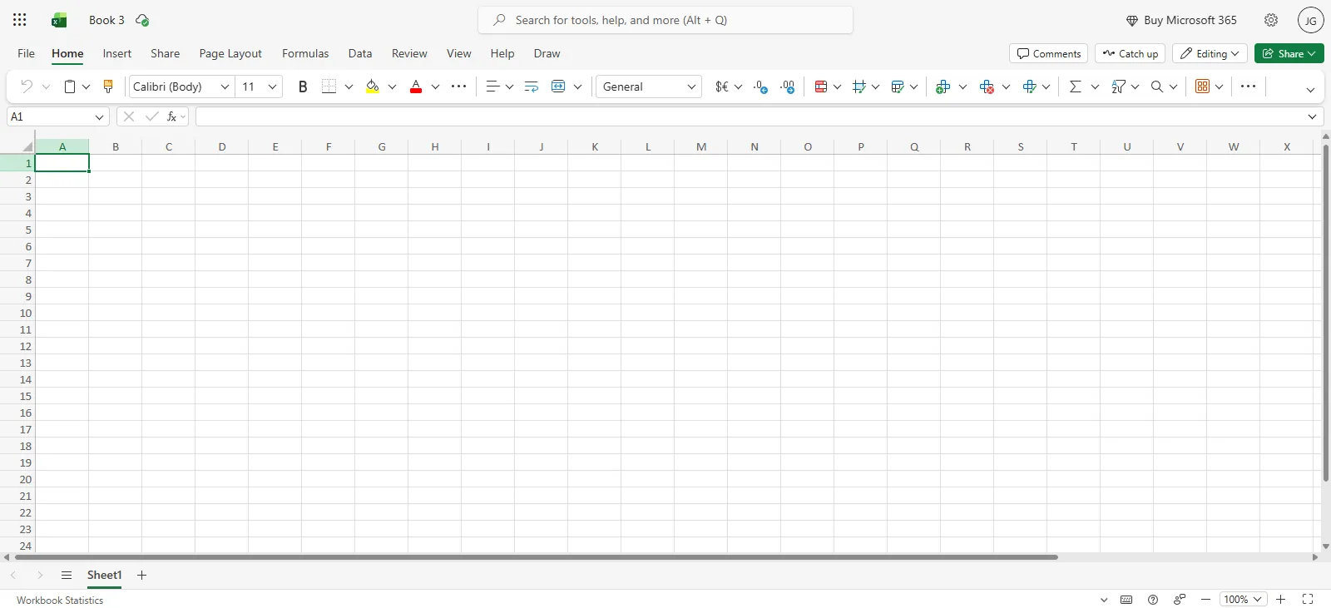1331x608 pixels.
Task: Click the Conditional Formatting icon
Action: point(821,87)
